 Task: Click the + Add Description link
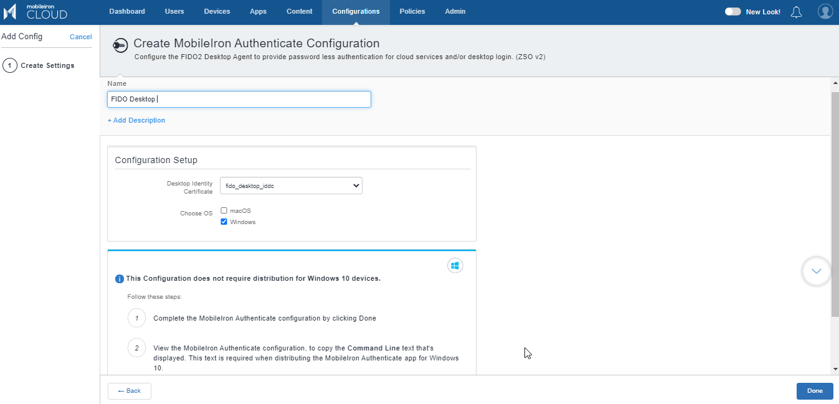[x=136, y=120]
